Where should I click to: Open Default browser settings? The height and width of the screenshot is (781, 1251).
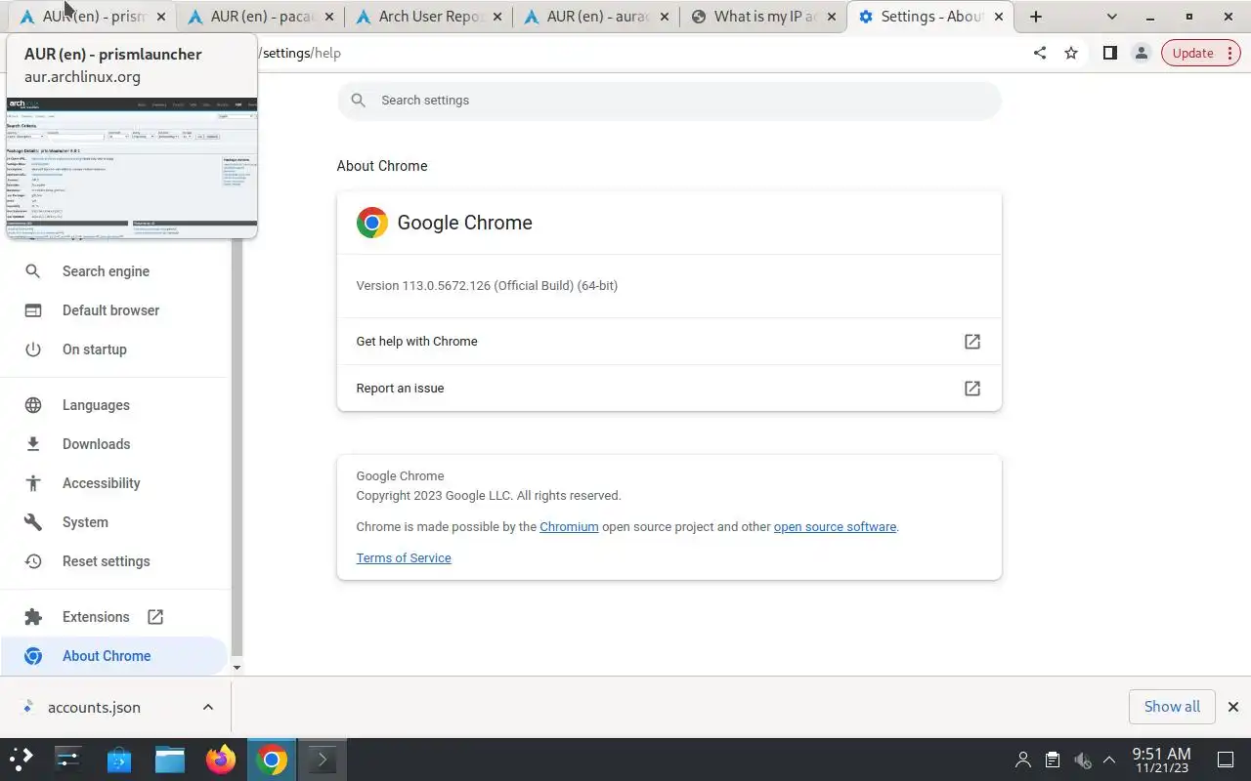113,310
